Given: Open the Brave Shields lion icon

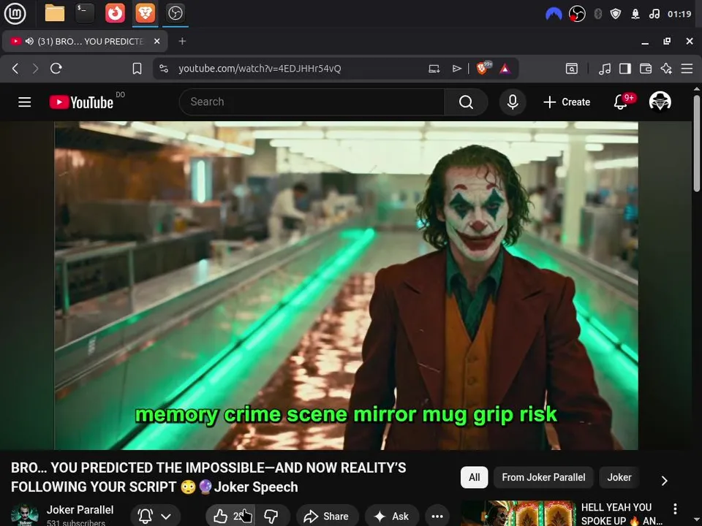Looking at the screenshot, I should [483, 68].
